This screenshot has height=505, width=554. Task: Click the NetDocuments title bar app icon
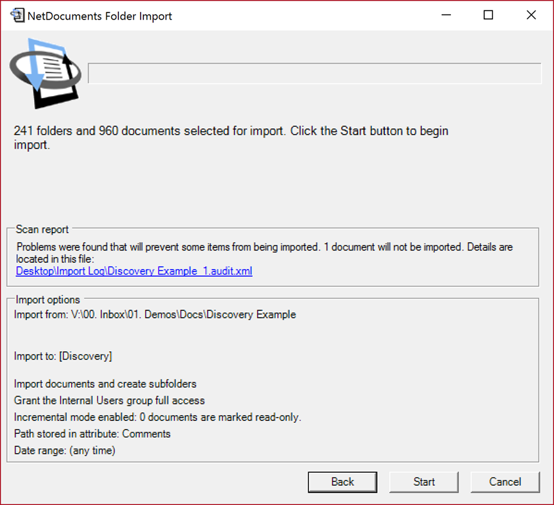pyautogui.click(x=17, y=16)
